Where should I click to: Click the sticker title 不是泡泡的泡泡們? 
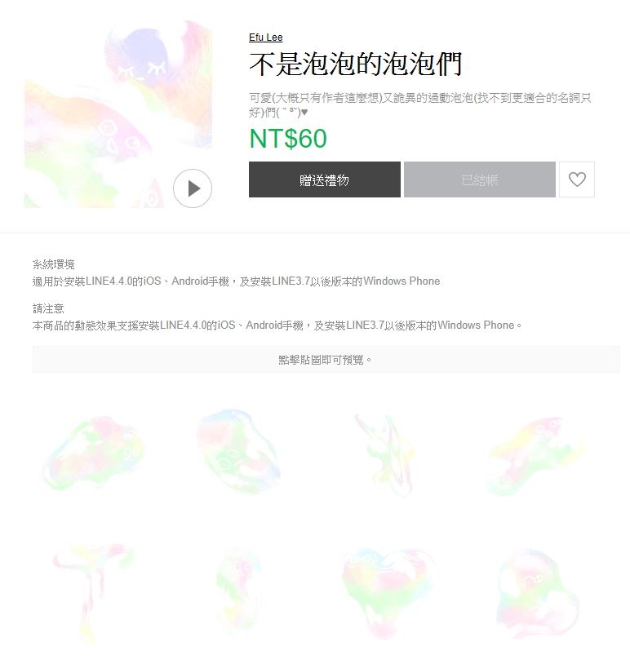tap(356, 64)
